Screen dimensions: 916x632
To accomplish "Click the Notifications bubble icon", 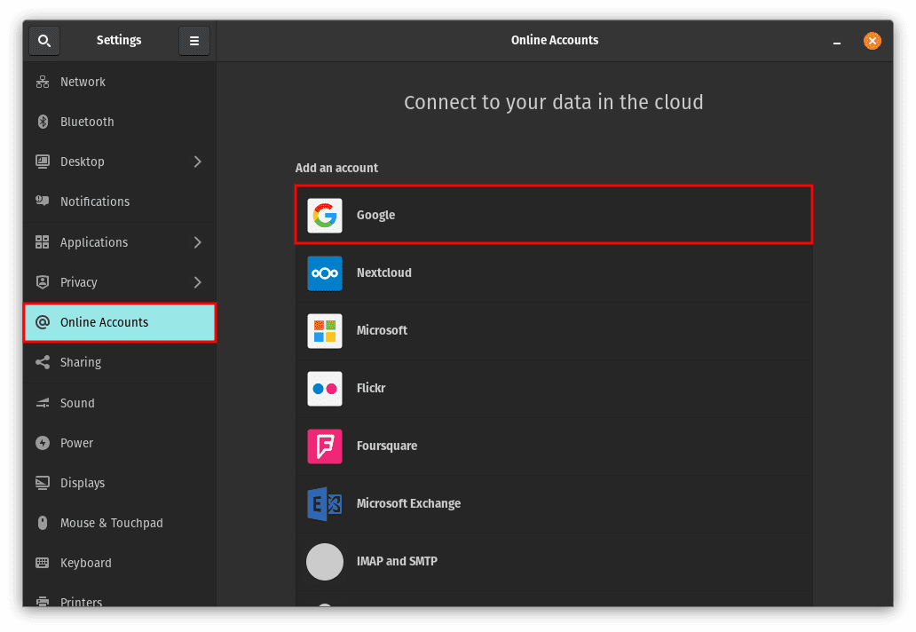I will 43,201.
